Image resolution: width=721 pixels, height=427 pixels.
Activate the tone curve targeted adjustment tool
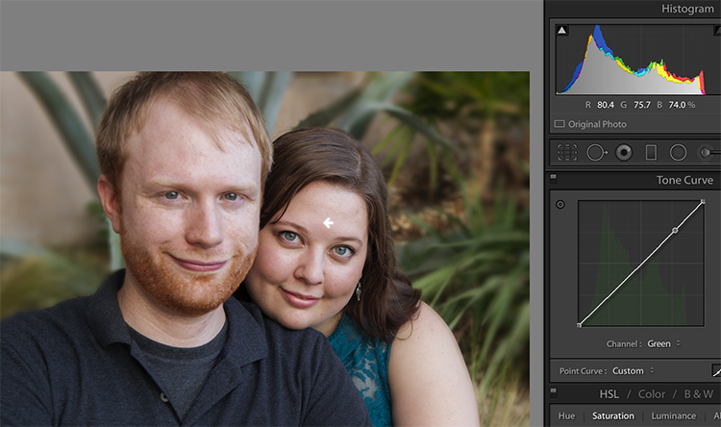pos(560,204)
